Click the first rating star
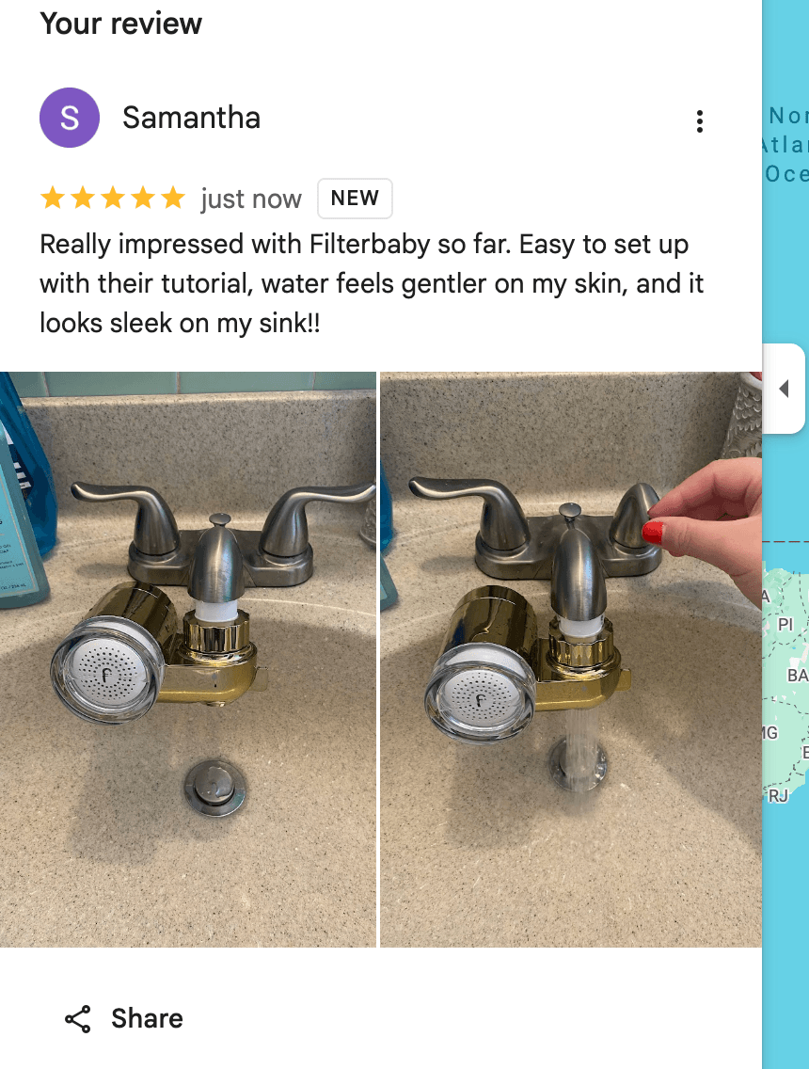This screenshot has width=809, height=1069. (x=53, y=198)
